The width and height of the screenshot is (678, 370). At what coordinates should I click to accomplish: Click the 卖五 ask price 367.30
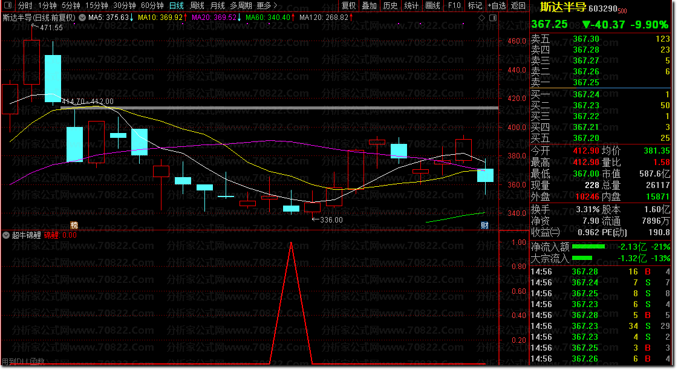click(586, 39)
